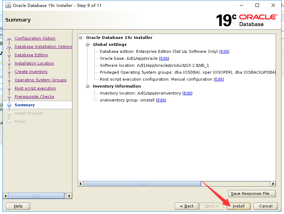Click the summary pane horizontal scrollbar thumb
This screenshot has height=214, width=284.
click(142, 184)
